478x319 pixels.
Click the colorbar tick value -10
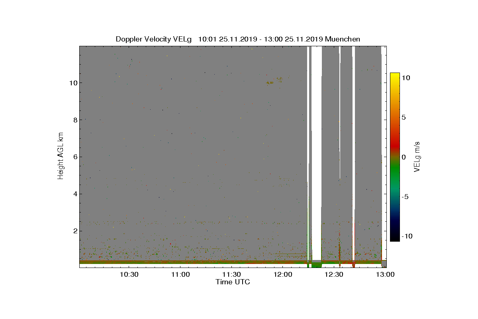coord(407,236)
